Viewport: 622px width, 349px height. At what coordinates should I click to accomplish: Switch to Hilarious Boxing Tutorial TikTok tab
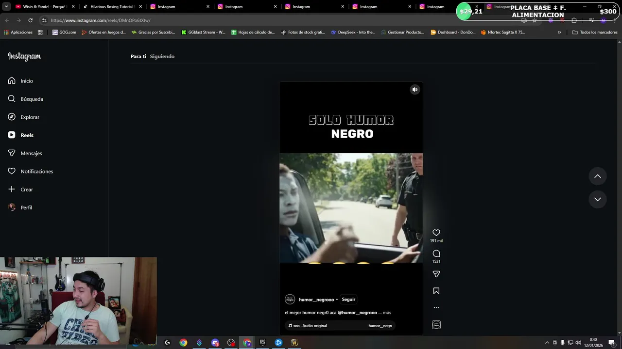[112, 7]
